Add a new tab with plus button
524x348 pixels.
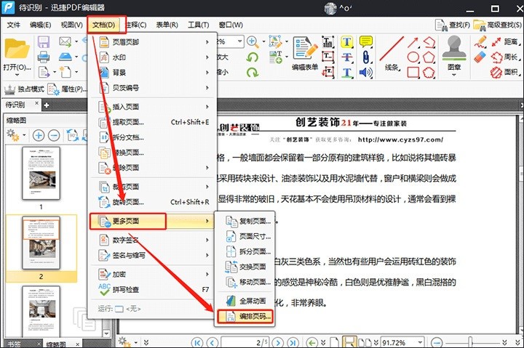click(x=47, y=105)
